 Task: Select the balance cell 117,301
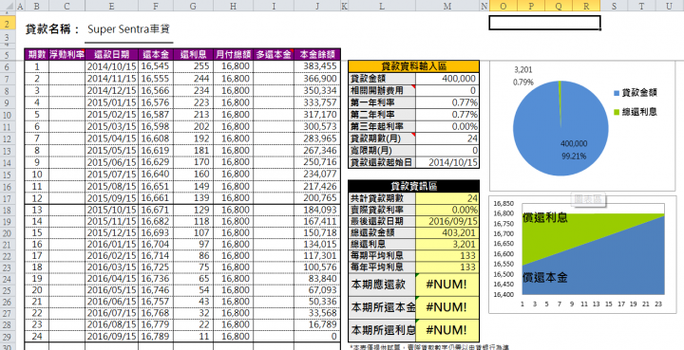pos(317,256)
